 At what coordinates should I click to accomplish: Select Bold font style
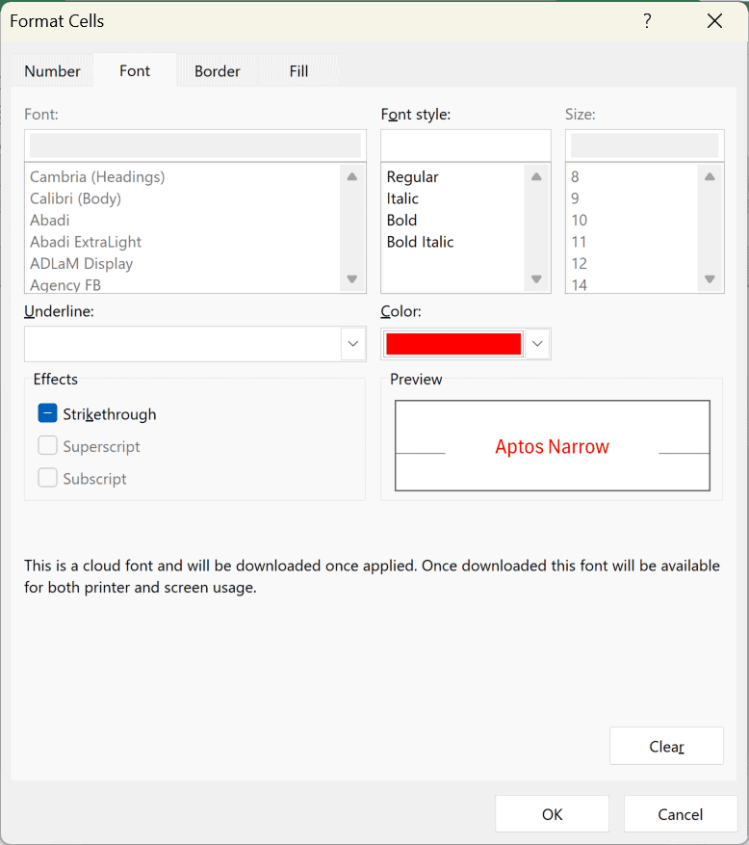(x=401, y=220)
